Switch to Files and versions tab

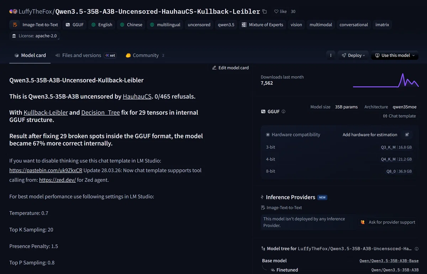click(x=85, y=55)
